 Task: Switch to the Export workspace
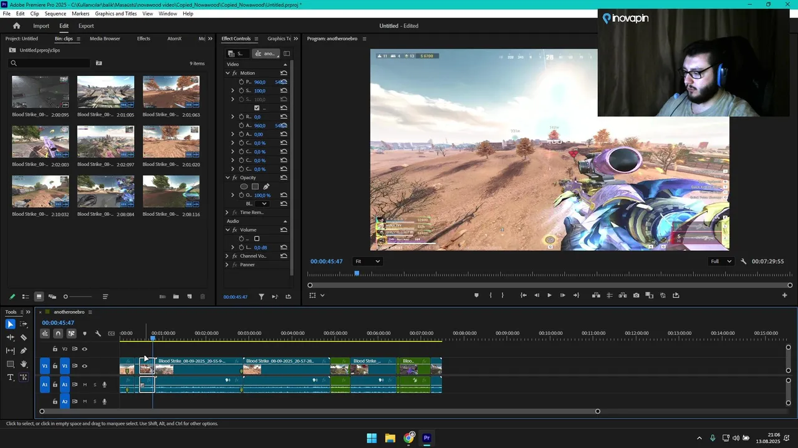[x=86, y=26]
